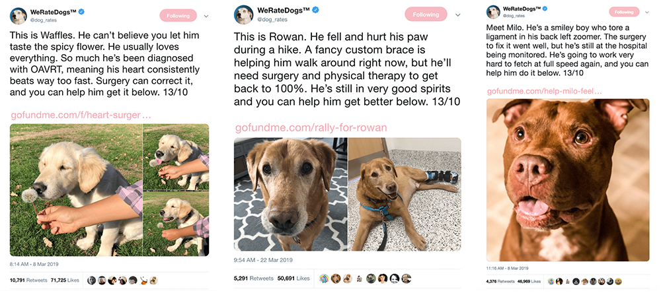The height and width of the screenshot is (293, 661).
Task: Toggle the Following button on the Milo tweet
Action: pyautogui.click(x=623, y=12)
